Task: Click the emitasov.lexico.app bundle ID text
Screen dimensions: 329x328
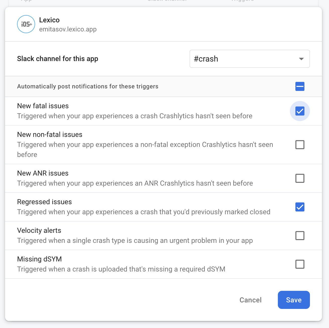Action: click(x=68, y=29)
